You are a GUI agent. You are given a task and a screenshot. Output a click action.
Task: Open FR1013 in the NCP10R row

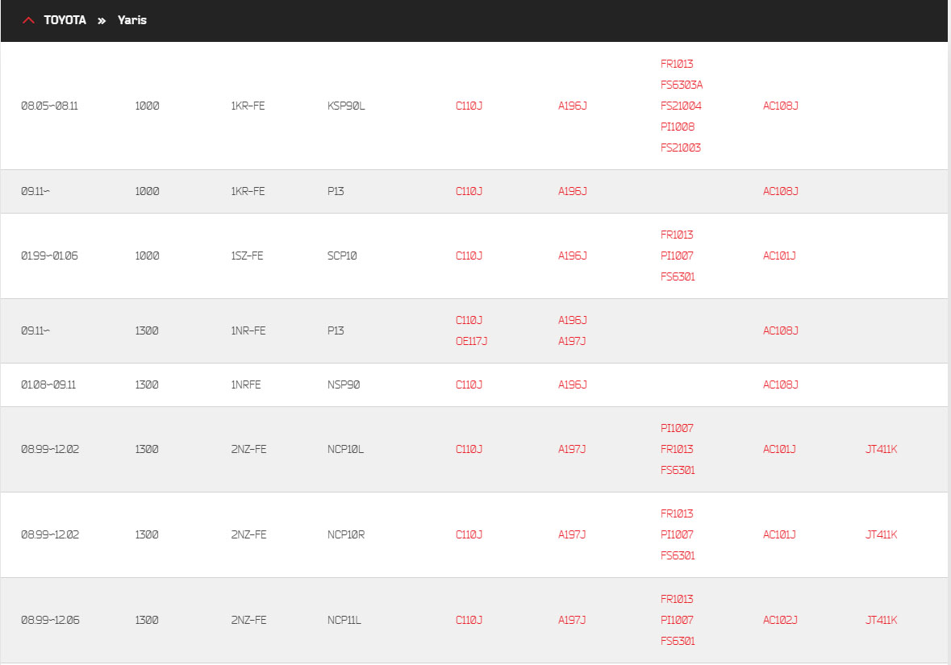(x=677, y=513)
